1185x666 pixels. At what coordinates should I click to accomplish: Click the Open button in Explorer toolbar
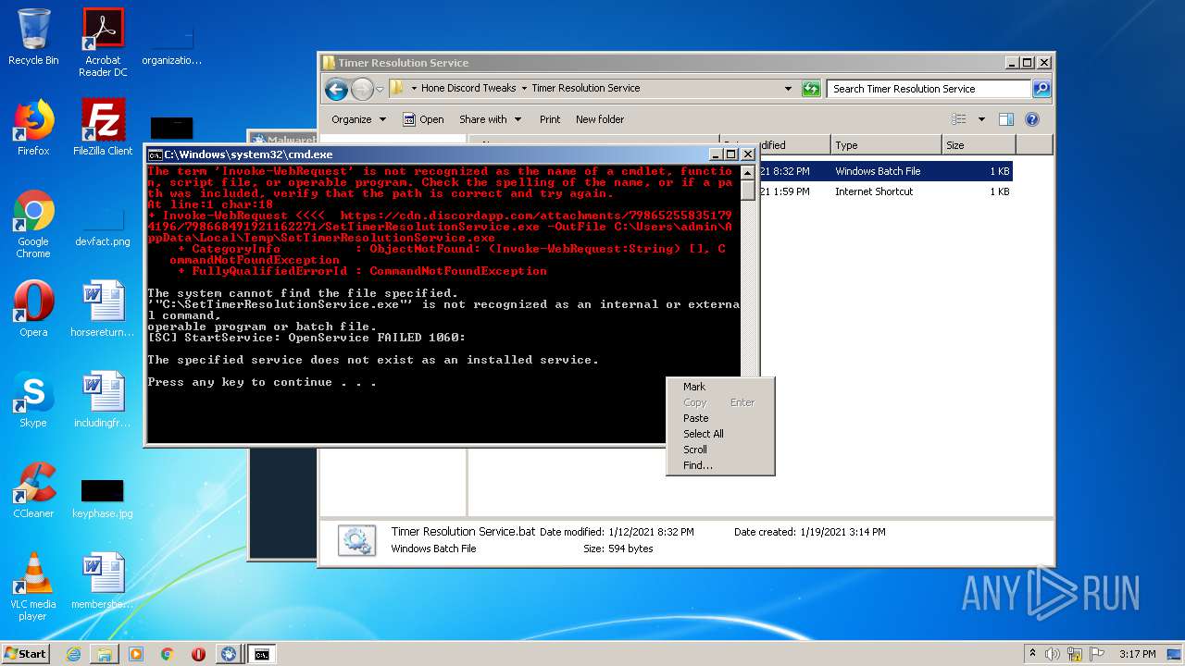click(423, 119)
